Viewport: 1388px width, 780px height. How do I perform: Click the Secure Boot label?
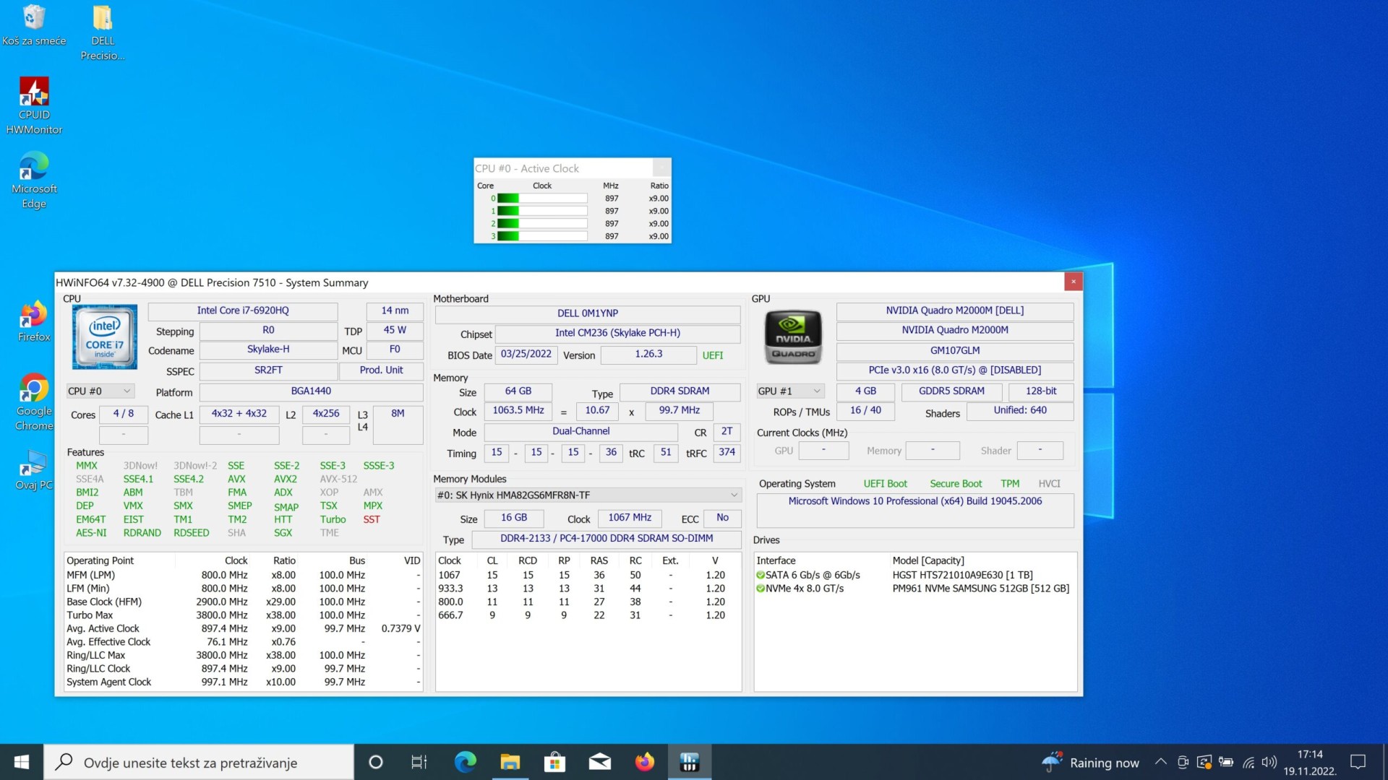pyautogui.click(x=956, y=484)
